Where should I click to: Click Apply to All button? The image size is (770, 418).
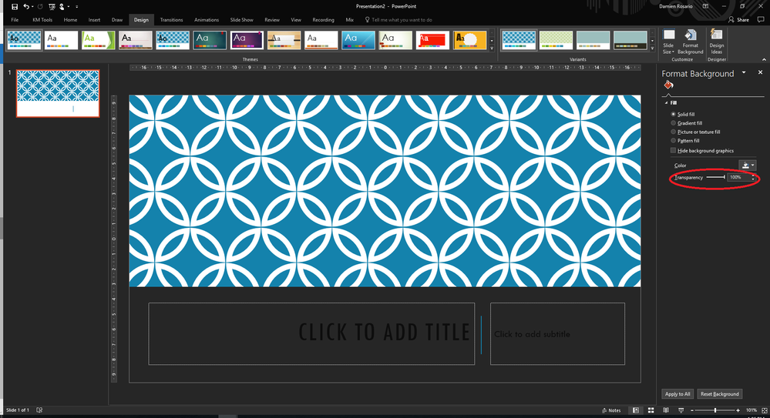pos(678,394)
